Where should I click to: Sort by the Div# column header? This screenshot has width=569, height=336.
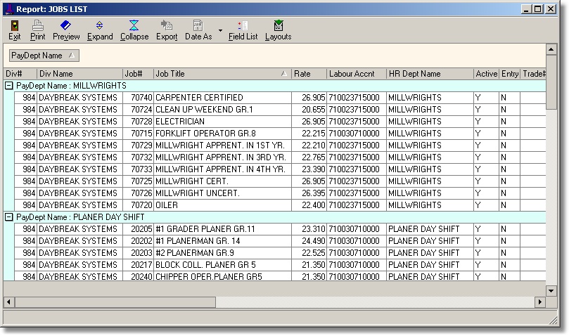pyautogui.click(x=20, y=74)
